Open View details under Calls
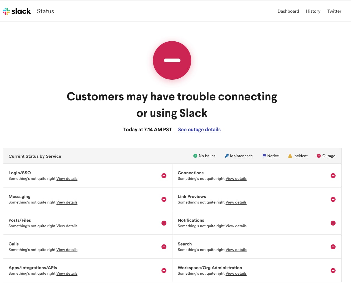This screenshot has height=289, width=351. (67, 250)
